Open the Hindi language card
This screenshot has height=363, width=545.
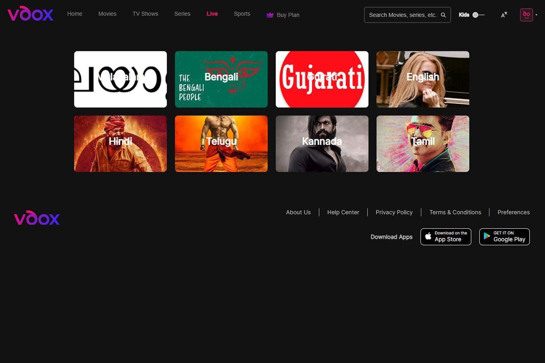coord(120,144)
